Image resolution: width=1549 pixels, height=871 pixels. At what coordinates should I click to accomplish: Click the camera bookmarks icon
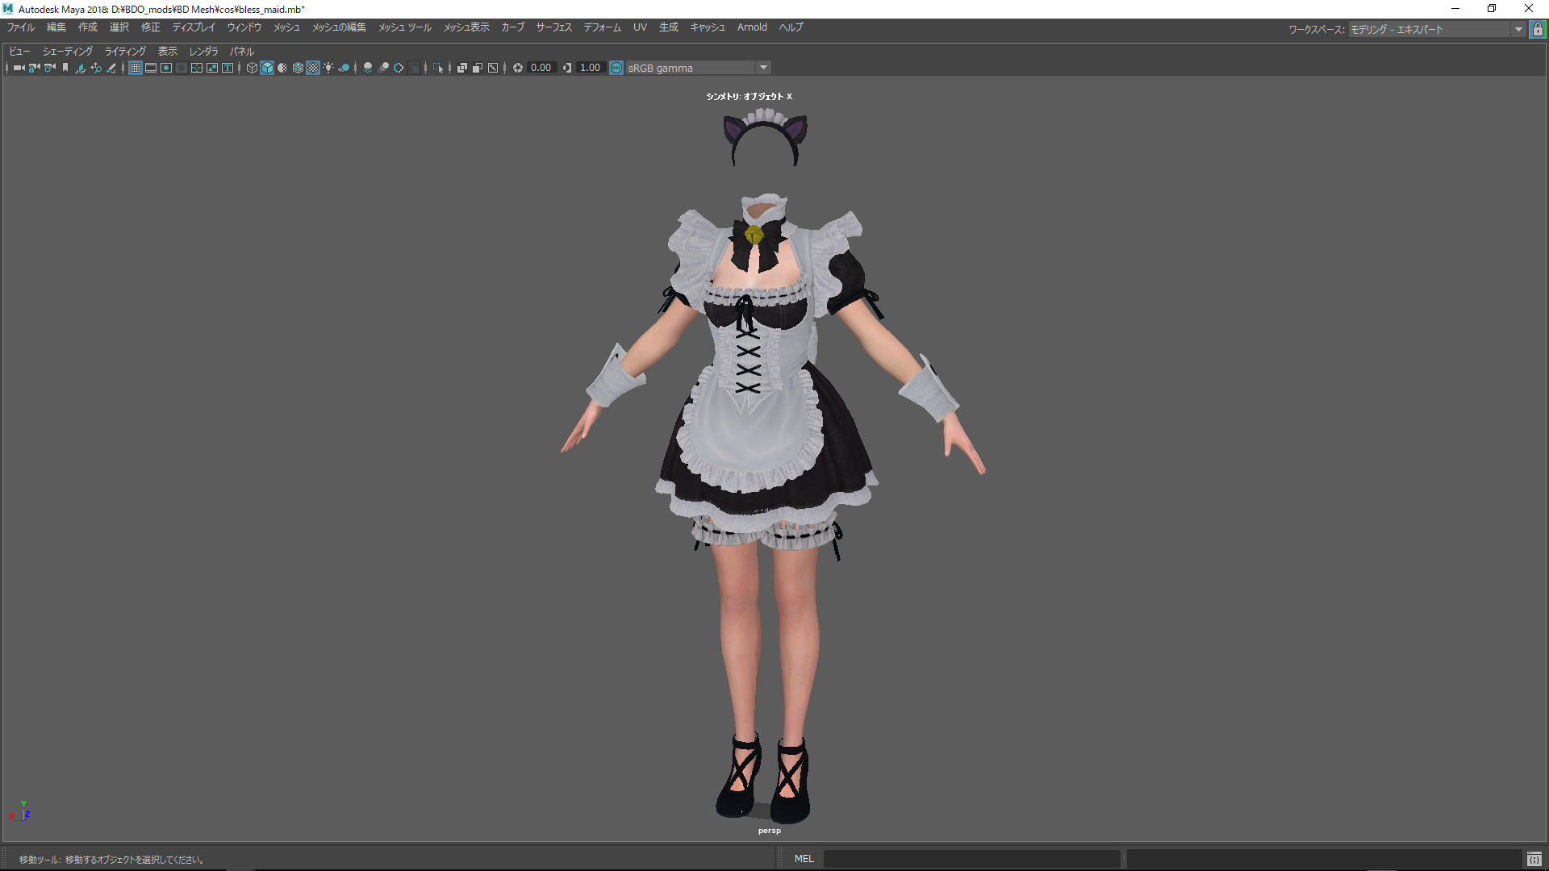65,68
